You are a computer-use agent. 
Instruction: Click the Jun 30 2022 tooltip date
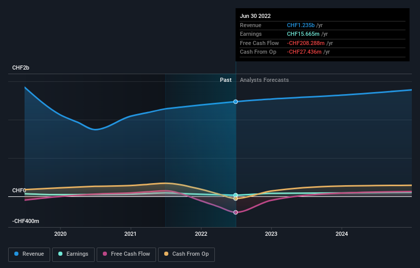255,16
